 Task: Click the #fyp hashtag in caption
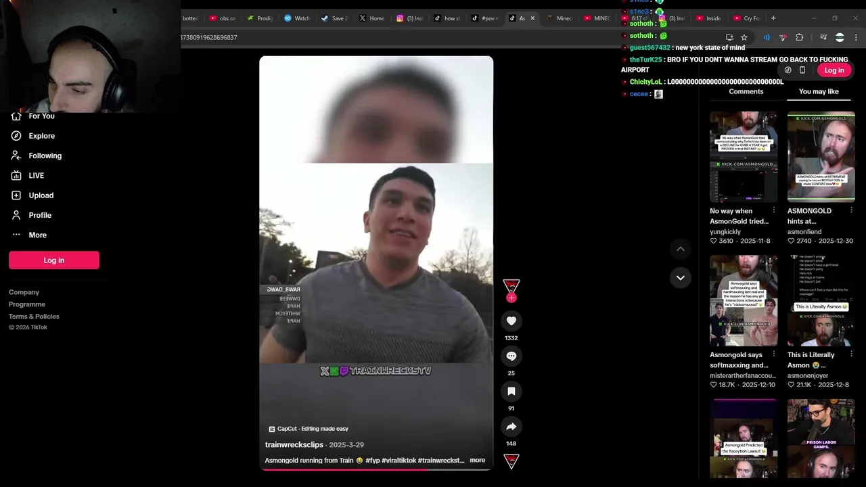(373, 460)
